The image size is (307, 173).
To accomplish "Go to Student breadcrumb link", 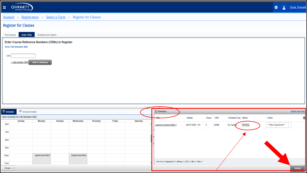I will 9,17.
